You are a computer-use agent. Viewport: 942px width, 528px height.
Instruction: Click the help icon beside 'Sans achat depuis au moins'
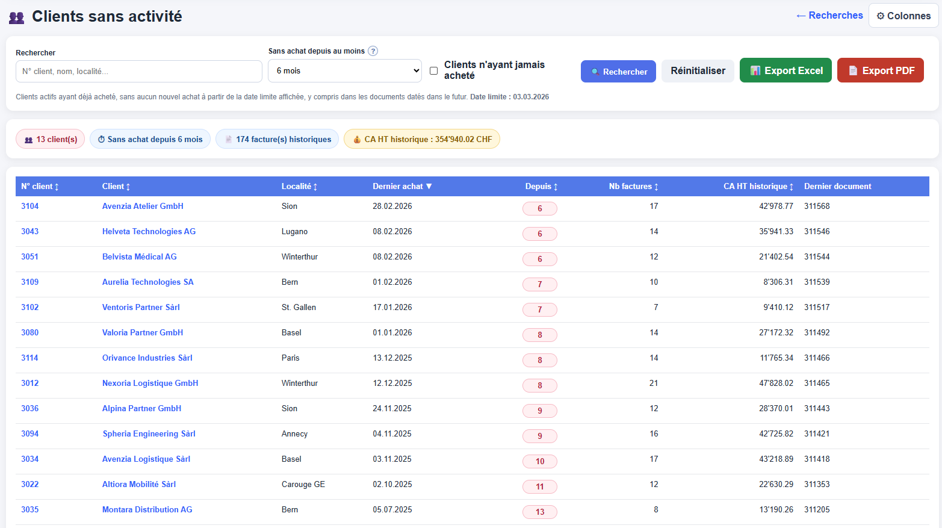tap(373, 51)
